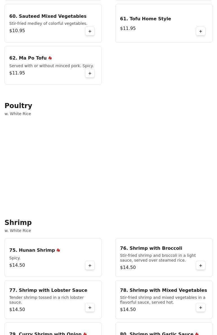This screenshot has height=335, width=217.
Task: Click the spicy flame icon beside Ma Po Tofu
Action: click(x=50, y=58)
